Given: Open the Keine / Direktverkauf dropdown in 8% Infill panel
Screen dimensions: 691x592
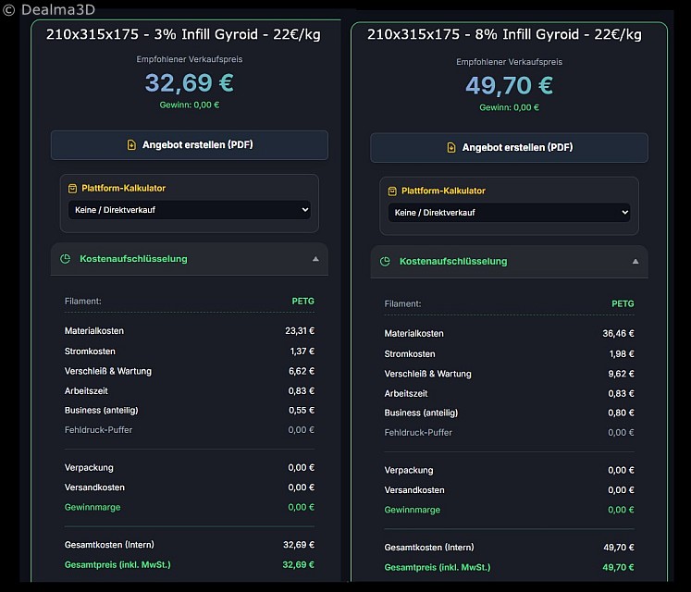Looking at the screenshot, I should [509, 213].
